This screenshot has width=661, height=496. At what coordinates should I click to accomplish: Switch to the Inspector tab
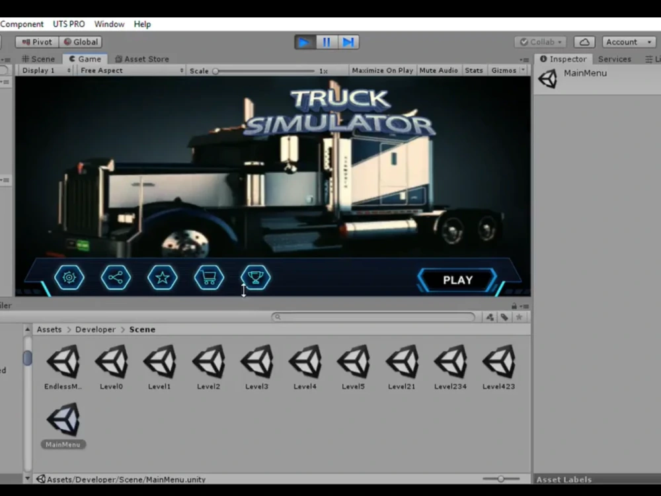(563, 59)
